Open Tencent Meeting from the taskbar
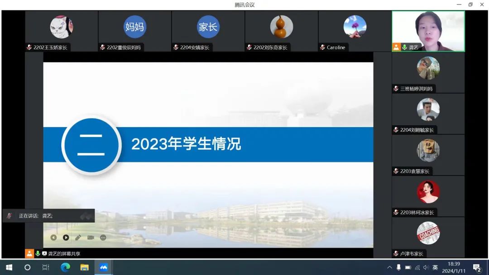489x275 pixels. pyautogui.click(x=104, y=267)
